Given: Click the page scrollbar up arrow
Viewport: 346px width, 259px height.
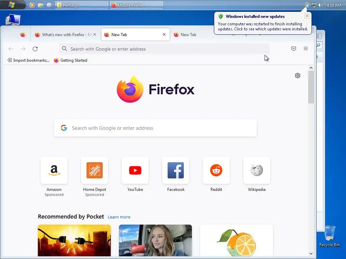Looking at the screenshot, I should click(x=311, y=68).
